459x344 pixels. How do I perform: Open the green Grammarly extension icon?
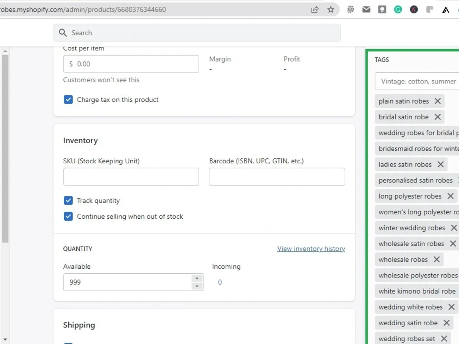[x=398, y=10]
